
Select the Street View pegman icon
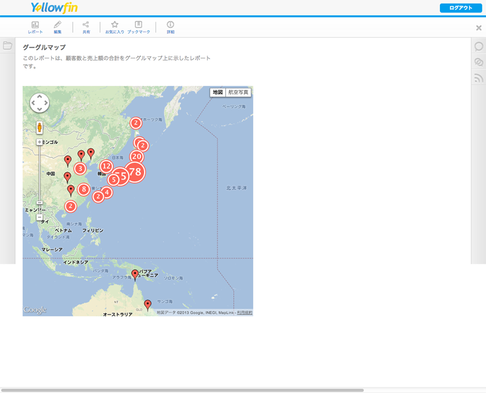[39, 127]
